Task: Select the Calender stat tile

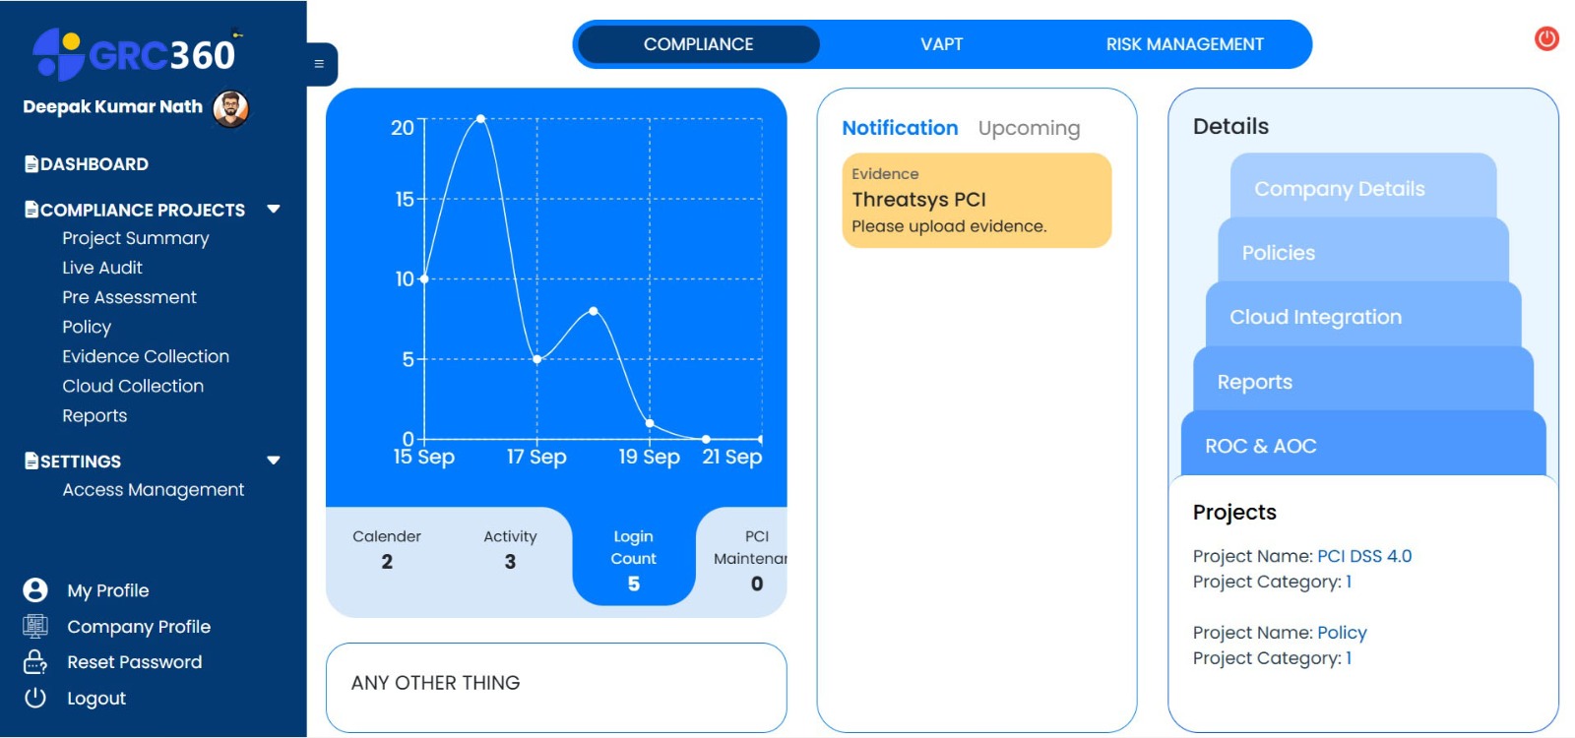Action: click(x=387, y=549)
